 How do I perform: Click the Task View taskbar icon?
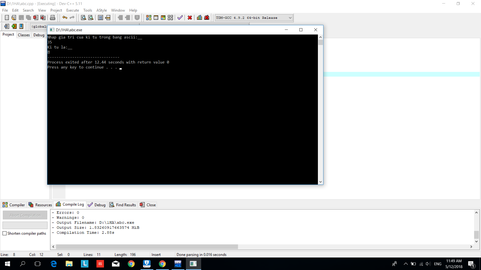point(38,264)
